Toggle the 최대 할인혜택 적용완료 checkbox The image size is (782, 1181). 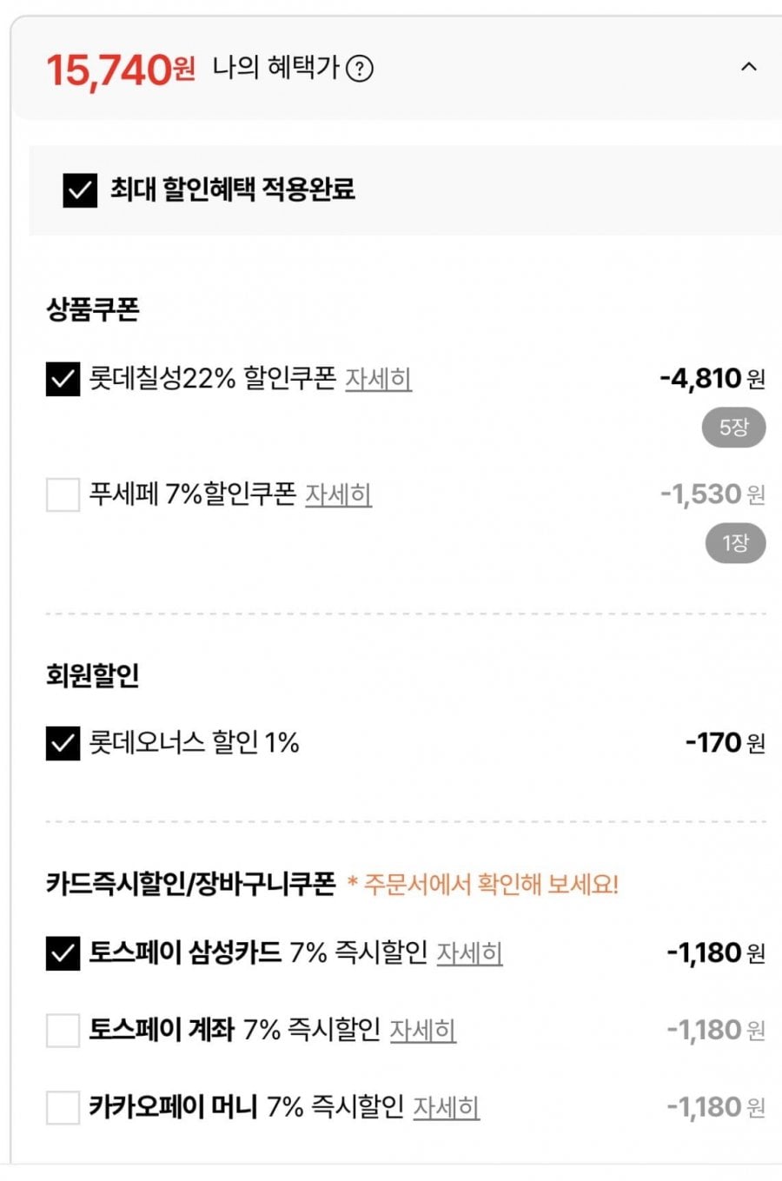click(x=80, y=189)
